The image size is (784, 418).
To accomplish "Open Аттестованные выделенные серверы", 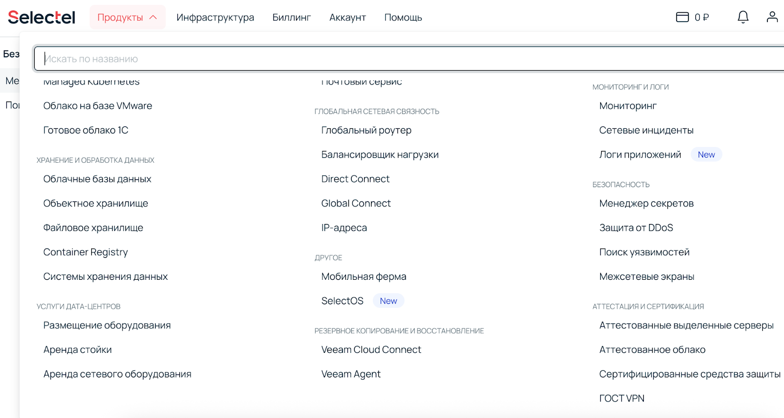I will coord(686,325).
